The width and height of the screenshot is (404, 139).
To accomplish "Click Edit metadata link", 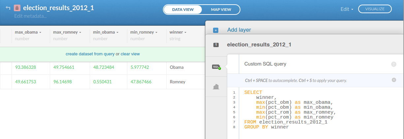I will [x=30, y=16].
